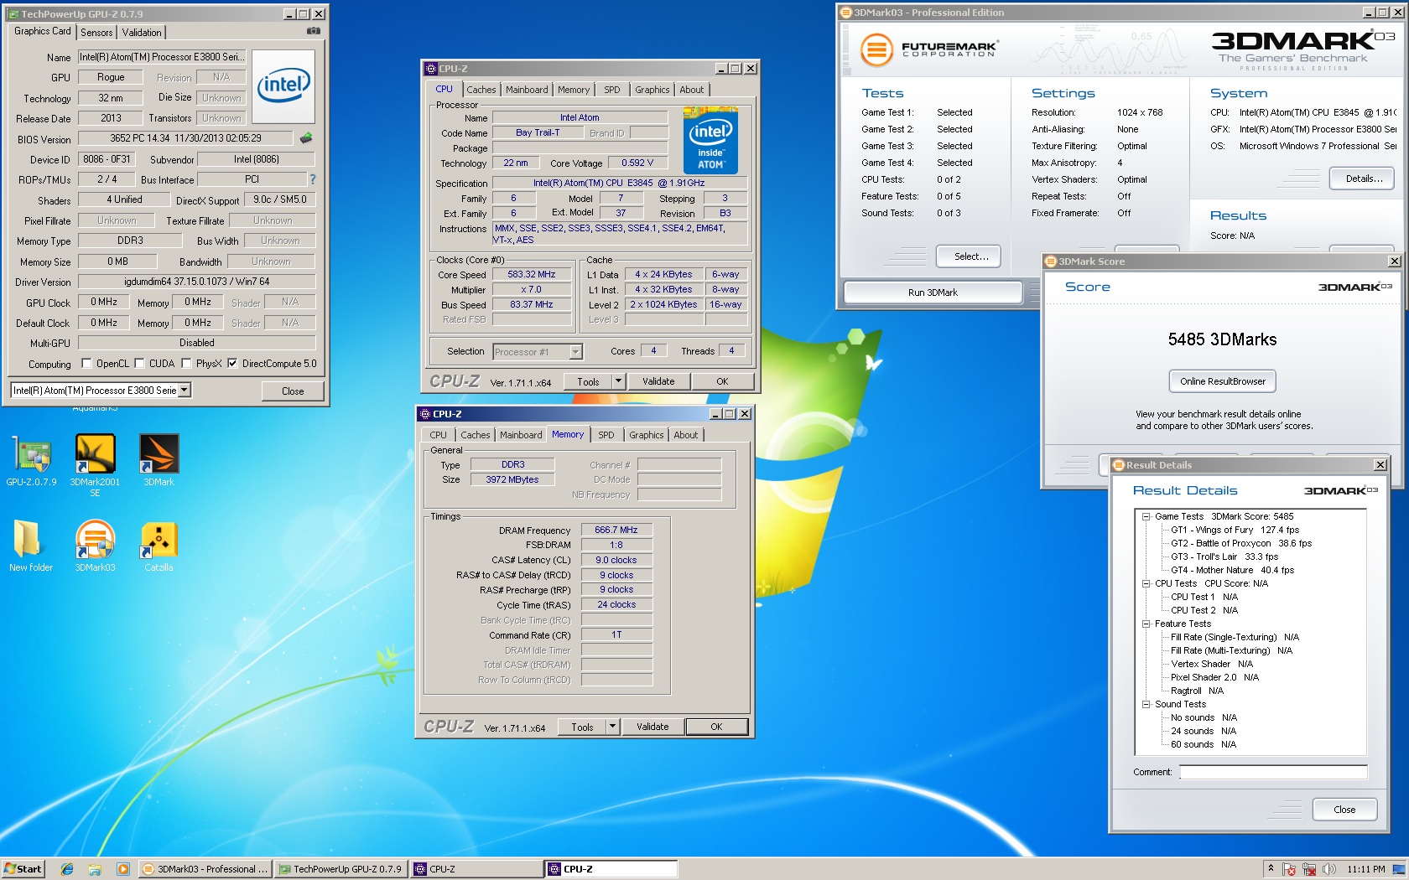This screenshot has width=1409, height=880.
Task: Collapse the Game Tests tree node
Action: pyautogui.click(x=1146, y=516)
